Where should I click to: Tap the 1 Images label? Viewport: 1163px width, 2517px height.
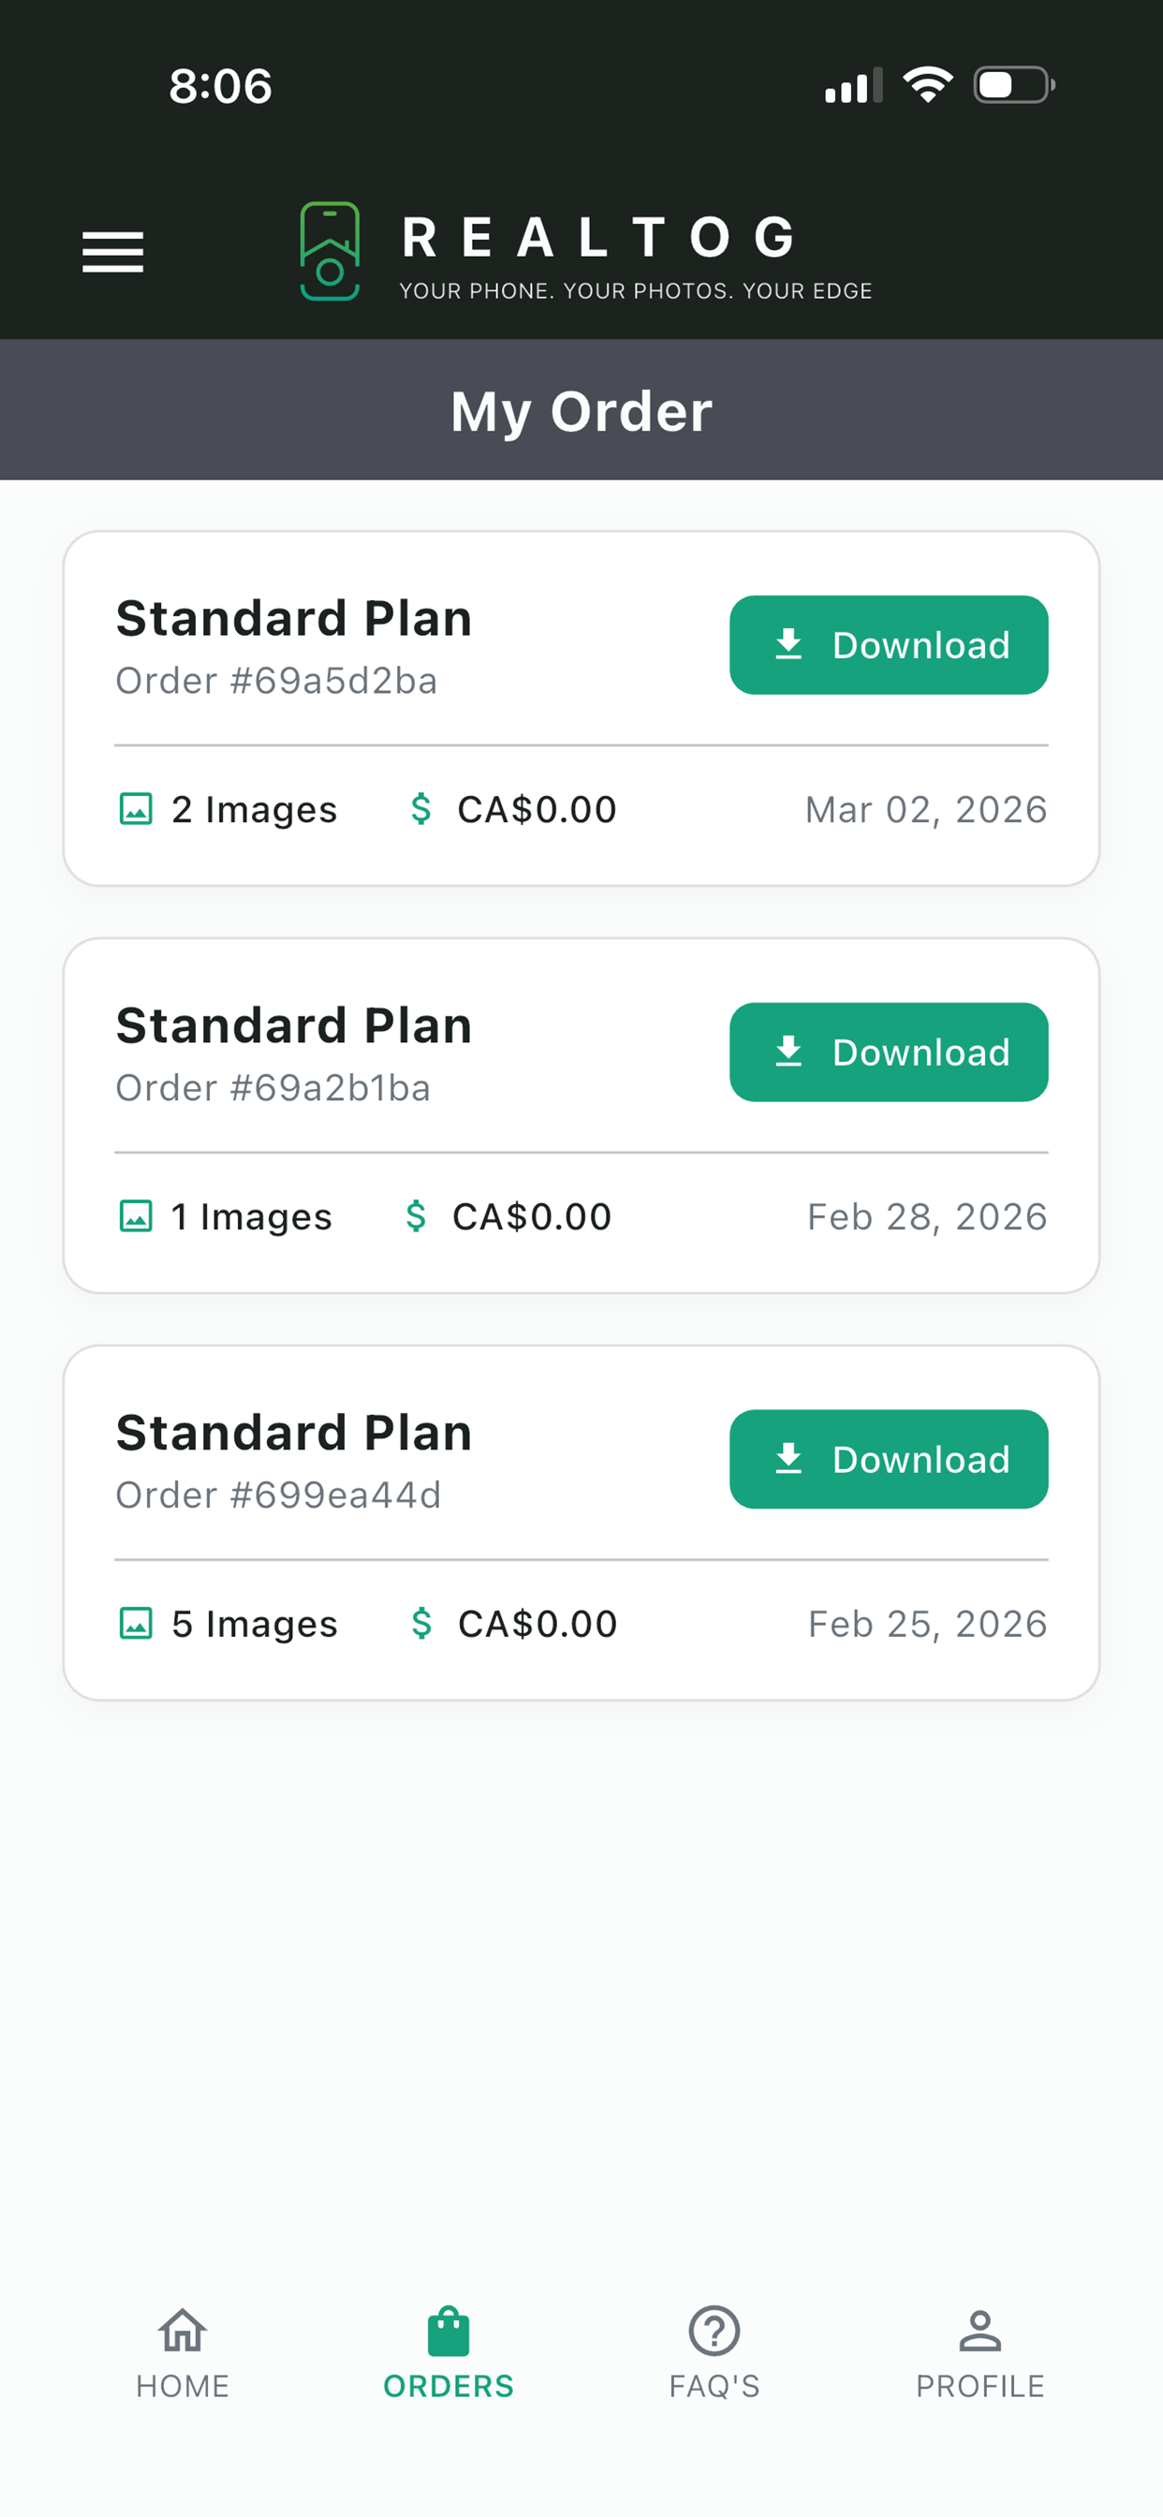pos(251,1216)
